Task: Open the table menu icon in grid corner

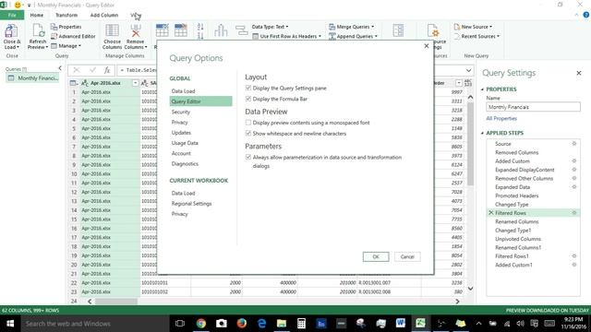Action: click(74, 83)
